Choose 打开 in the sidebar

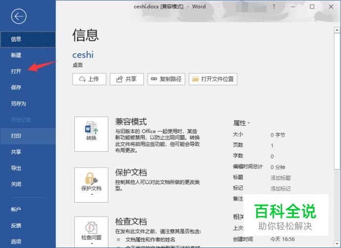point(28,71)
